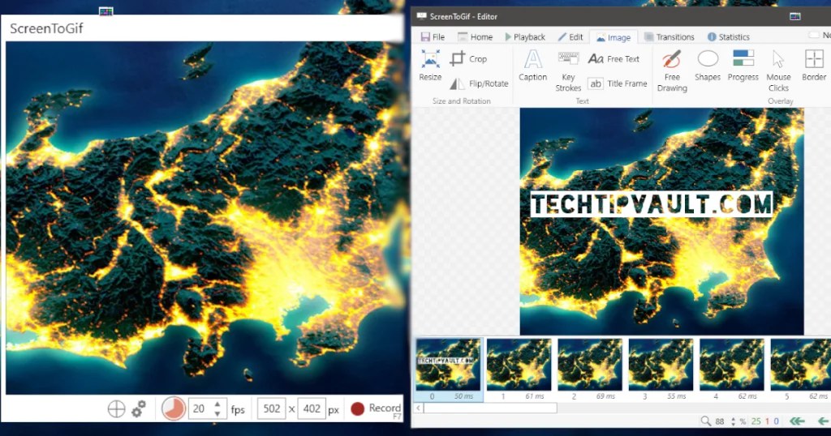Image resolution: width=831 pixels, height=436 pixels.
Task: Select frame 5 thumbnail
Action: click(x=800, y=370)
